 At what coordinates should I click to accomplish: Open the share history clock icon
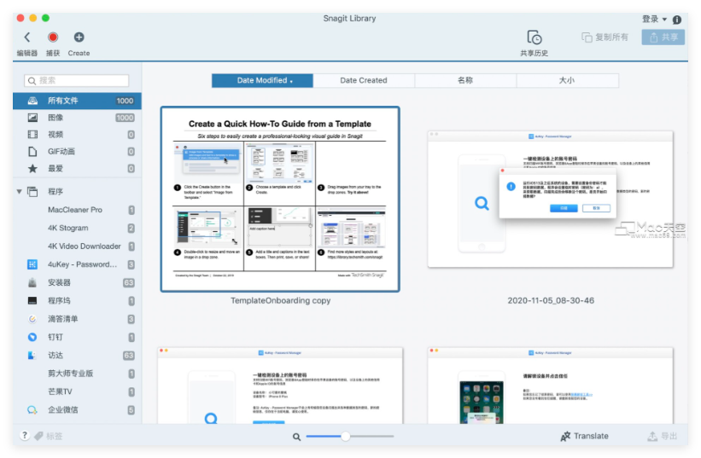535,38
